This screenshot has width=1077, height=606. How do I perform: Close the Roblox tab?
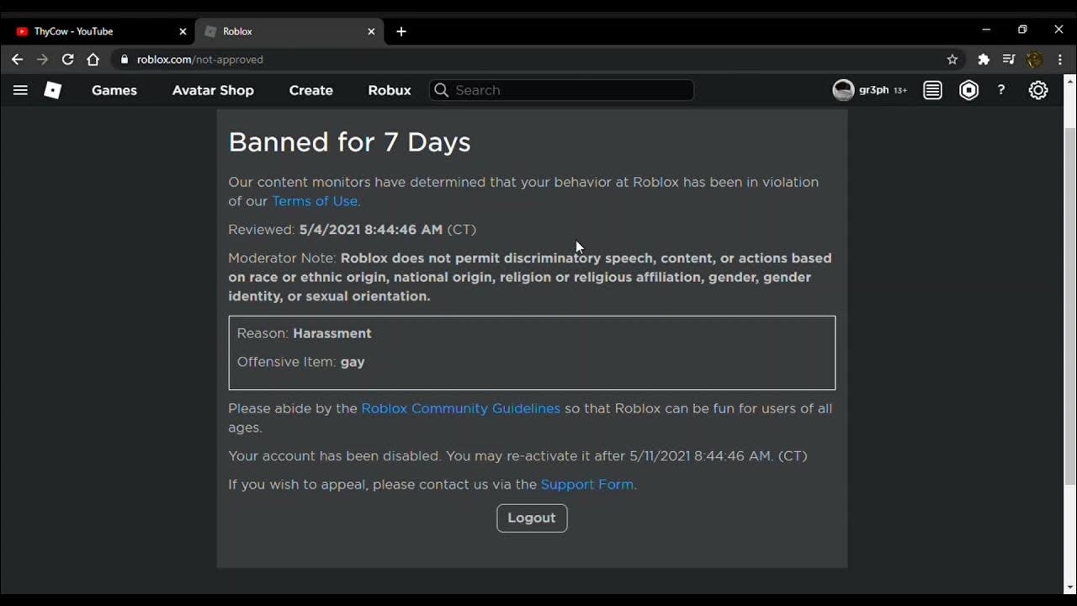click(x=371, y=31)
